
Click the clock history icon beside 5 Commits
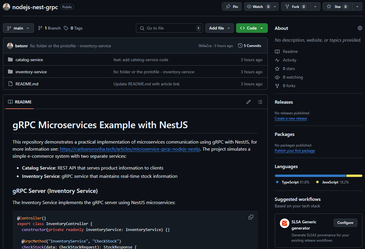coord(240,46)
